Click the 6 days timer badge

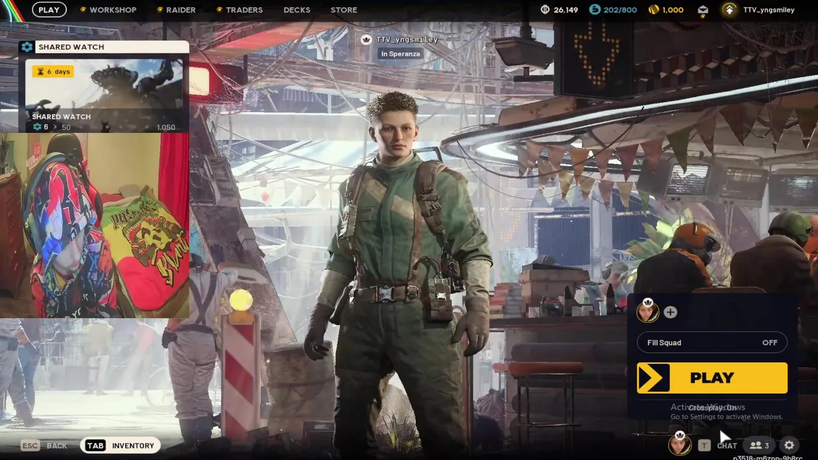click(54, 72)
